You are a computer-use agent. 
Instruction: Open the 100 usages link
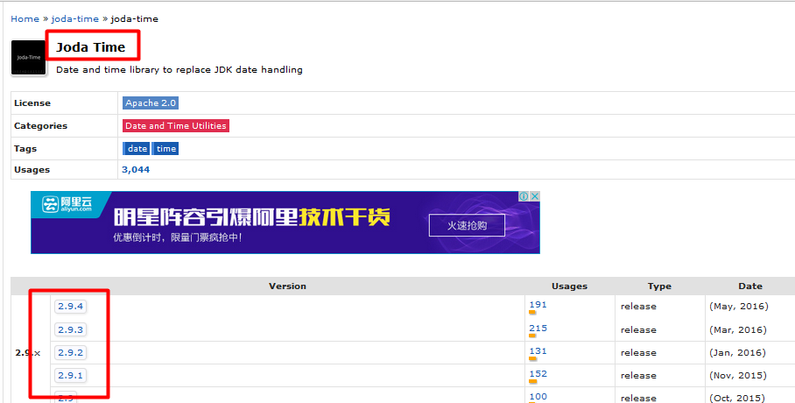click(538, 396)
